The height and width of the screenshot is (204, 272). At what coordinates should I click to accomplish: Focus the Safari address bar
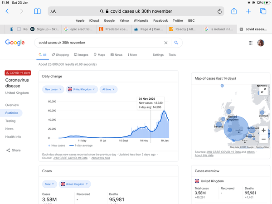pos(136,11)
